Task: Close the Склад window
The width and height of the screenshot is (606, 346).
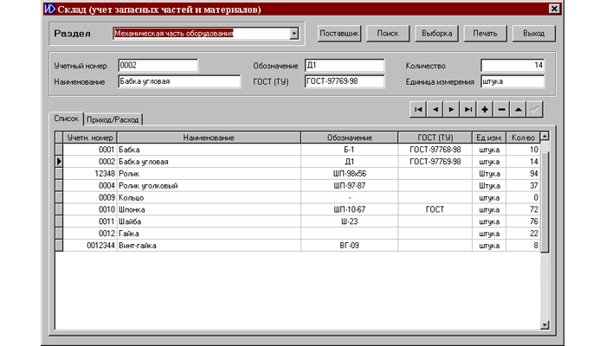Action: pos(554,9)
